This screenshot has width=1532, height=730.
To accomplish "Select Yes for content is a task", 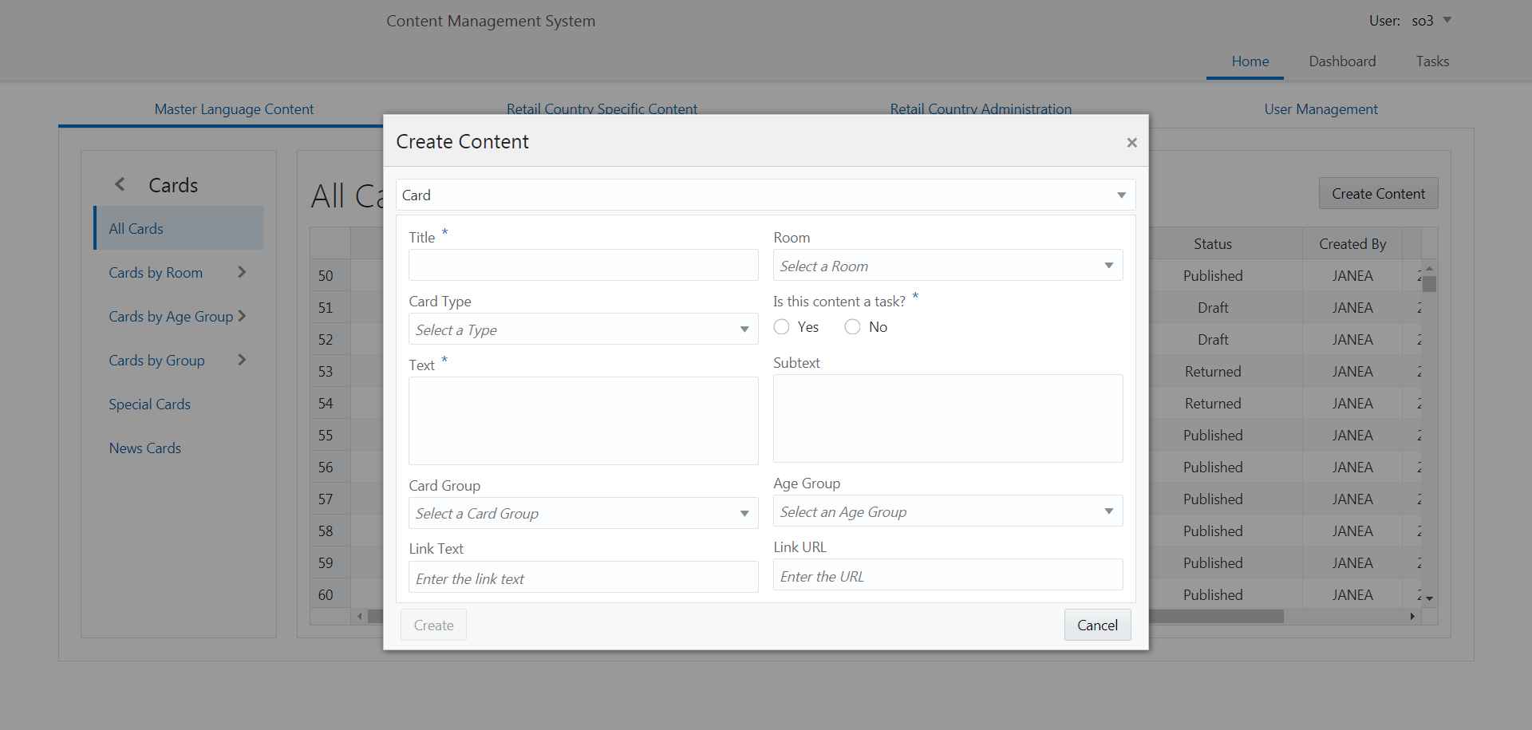I will click(782, 327).
